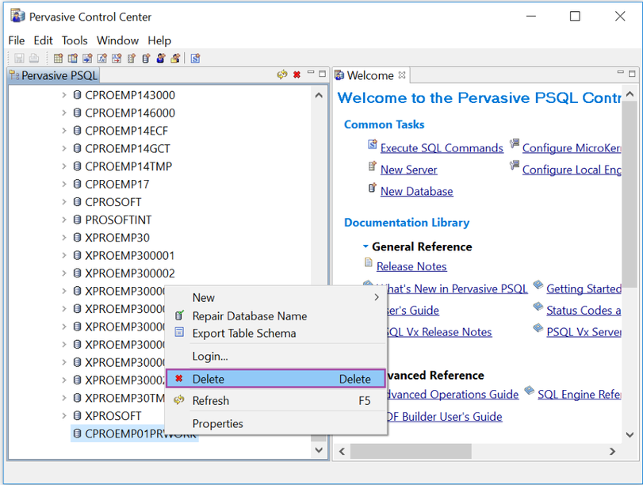This screenshot has width=643, height=485.
Task: Close the Welcome tab
Action: [x=402, y=75]
